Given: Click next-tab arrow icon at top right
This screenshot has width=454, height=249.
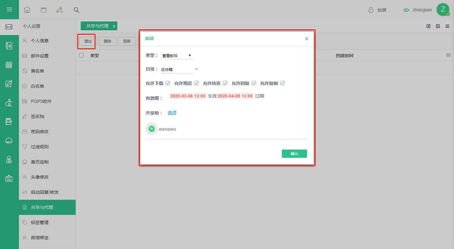Looking at the screenshot, I should pos(438,26).
